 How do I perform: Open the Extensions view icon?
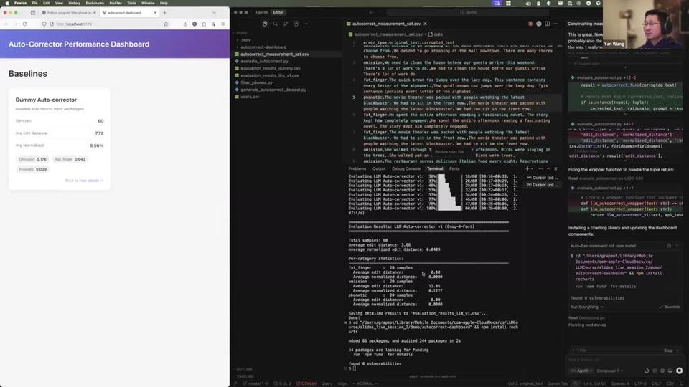coord(296,24)
